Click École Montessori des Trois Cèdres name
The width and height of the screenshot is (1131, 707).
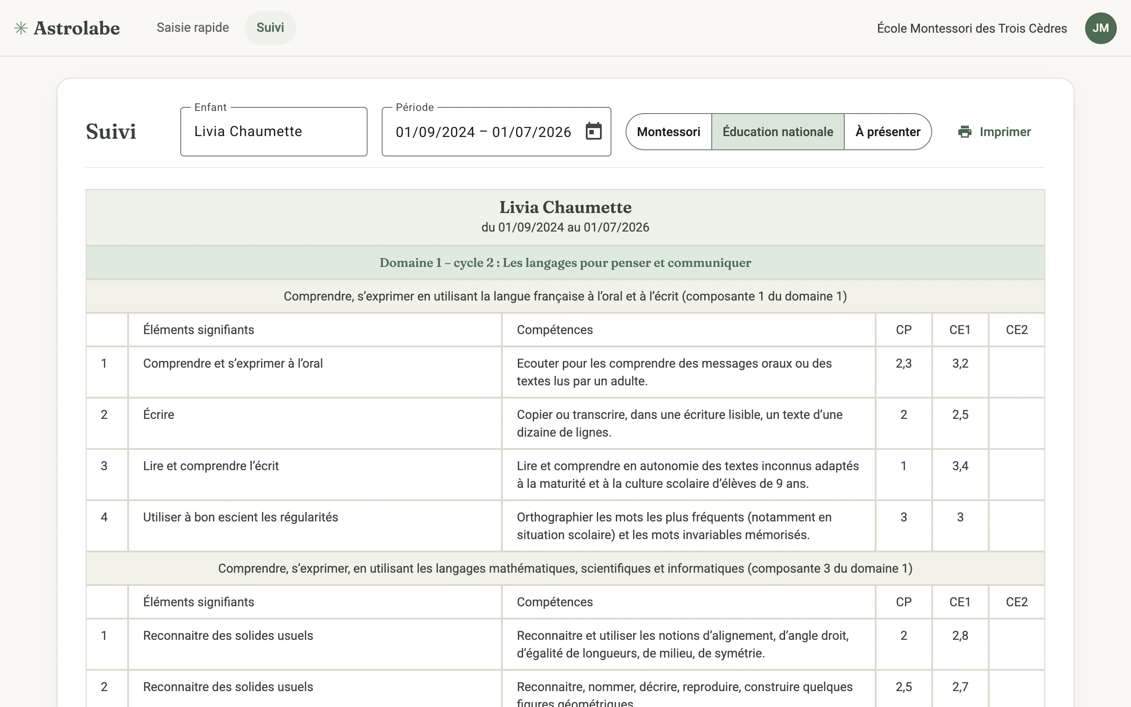click(972, 28)
